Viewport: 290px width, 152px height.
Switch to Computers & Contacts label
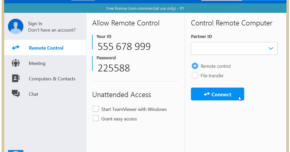click(52, 79)
